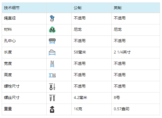The height and width of the screenshot is (118, 162).
Task: Click the rope diameter icon
Action: click(x=52, y=19)
